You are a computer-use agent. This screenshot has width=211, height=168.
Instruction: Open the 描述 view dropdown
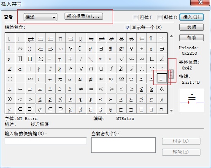click(41, 17)
